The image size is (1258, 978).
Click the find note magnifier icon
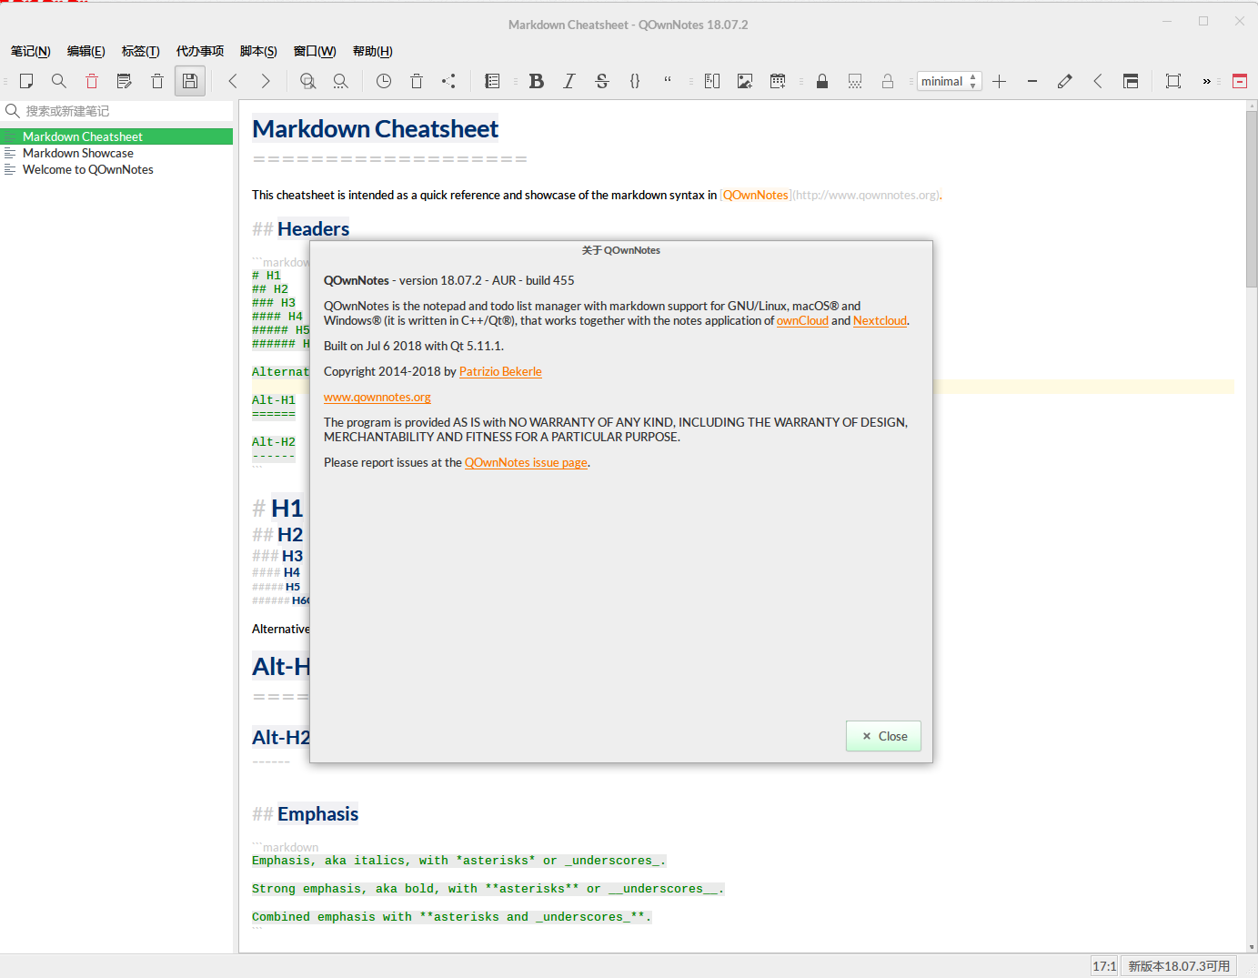[x=59, y=81]
